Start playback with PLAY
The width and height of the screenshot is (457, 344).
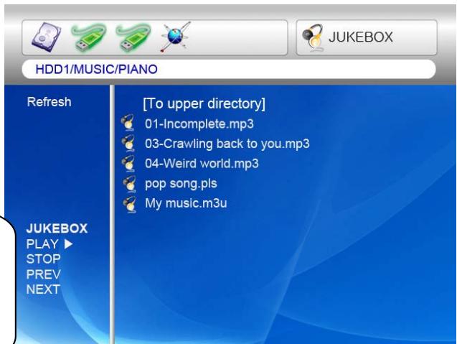50,244
